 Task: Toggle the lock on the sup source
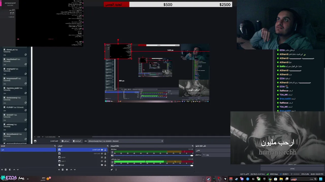[105, 165]
